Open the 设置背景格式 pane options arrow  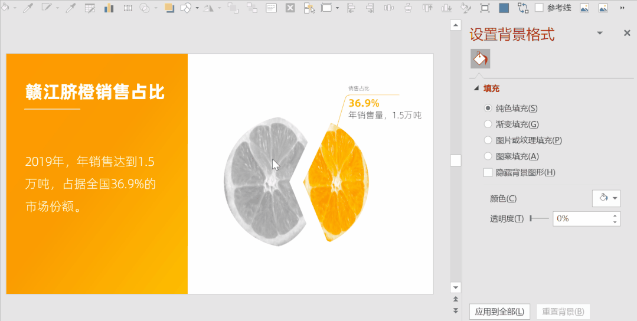(x=600, y=33)
